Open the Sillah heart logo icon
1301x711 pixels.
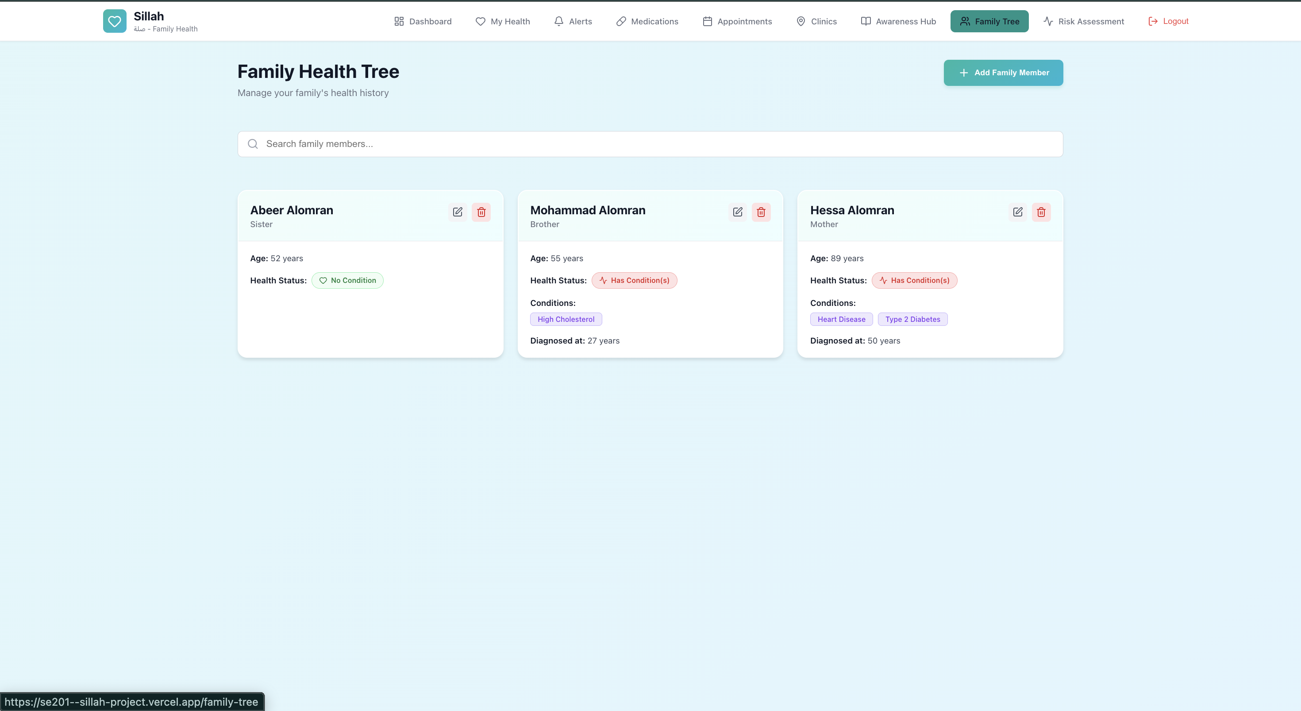pyautogui.click(x=115, y=21)
